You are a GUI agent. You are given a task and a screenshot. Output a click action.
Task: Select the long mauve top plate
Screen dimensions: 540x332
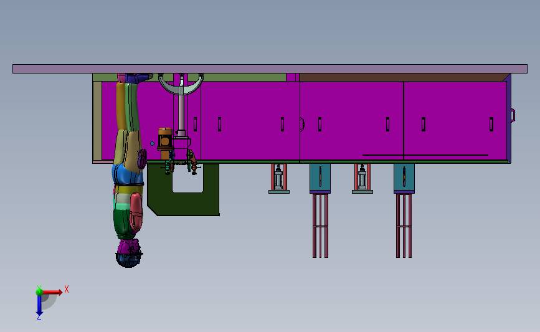tap(270, 69)
